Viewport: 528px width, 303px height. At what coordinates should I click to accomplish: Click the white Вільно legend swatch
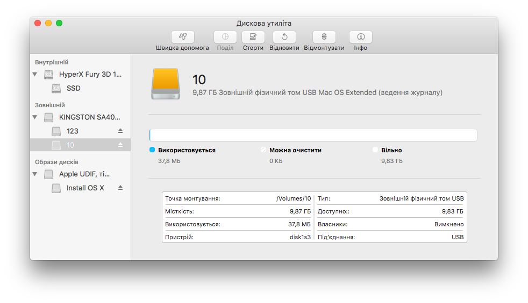375,150
